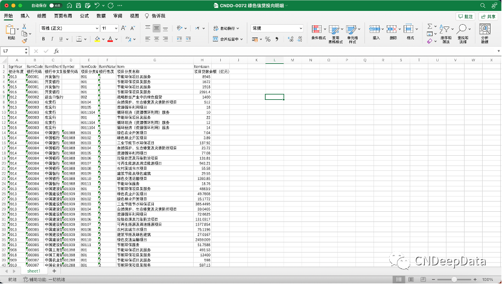Click accessibility status (辅助功能: 一切就绪)
The width and height of the screenshot is (502, 284).
tap(45, 280)
